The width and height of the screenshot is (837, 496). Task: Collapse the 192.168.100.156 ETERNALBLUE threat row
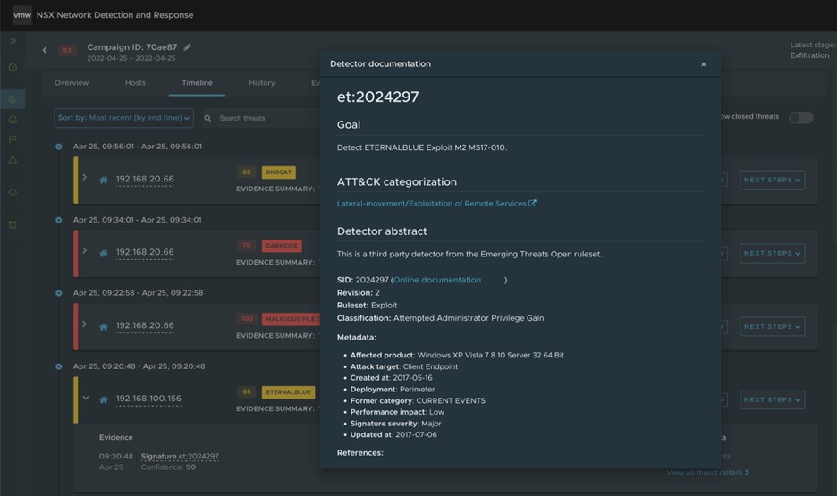[x=85, y=399]
